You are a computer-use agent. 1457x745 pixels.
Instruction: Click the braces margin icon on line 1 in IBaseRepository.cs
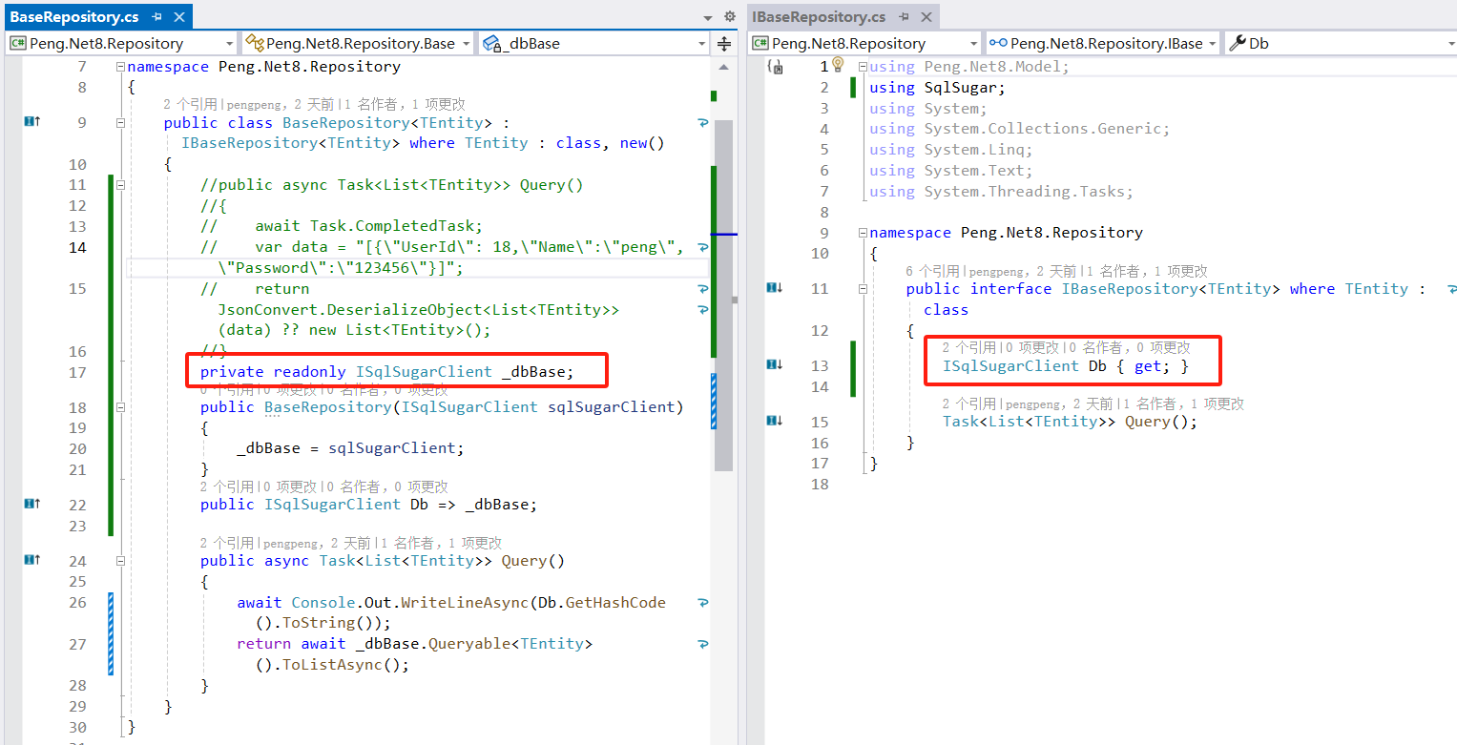pos(776,68)
